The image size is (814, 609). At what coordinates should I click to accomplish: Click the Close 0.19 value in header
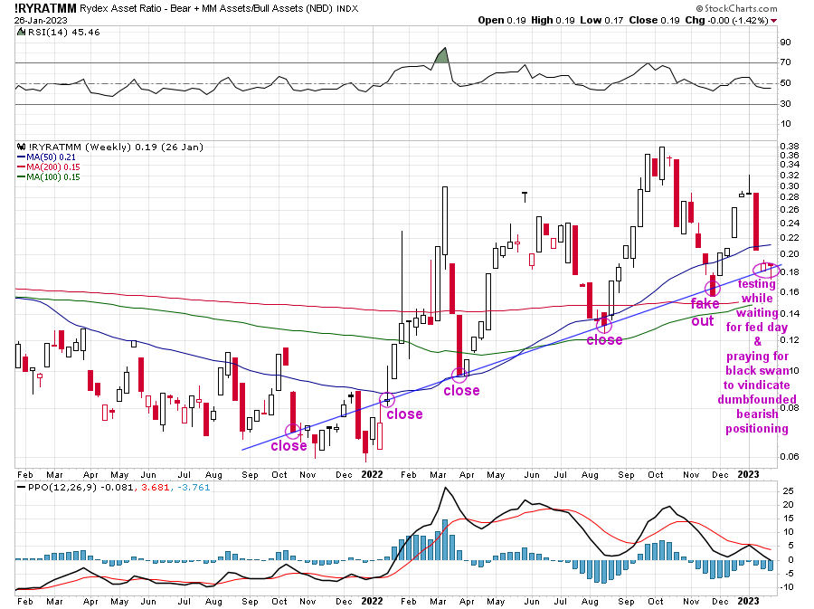[x=654, y=20]
